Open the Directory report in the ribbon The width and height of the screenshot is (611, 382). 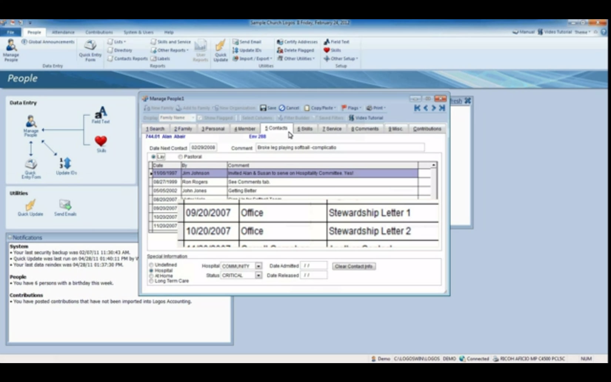[x=120, y=50]
